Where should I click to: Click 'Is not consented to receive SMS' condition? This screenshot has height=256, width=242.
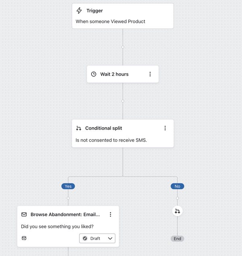(x=111, y=140)
